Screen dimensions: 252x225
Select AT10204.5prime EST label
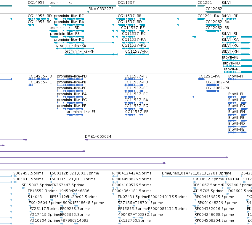pyautogui.click(x=45, y=221)
